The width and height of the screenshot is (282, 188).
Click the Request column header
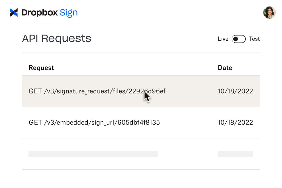tap(41, 67)
